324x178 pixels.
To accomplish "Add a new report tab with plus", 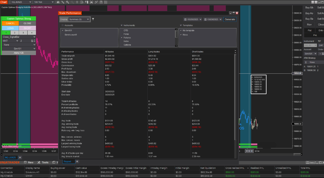I will (77, 161).
